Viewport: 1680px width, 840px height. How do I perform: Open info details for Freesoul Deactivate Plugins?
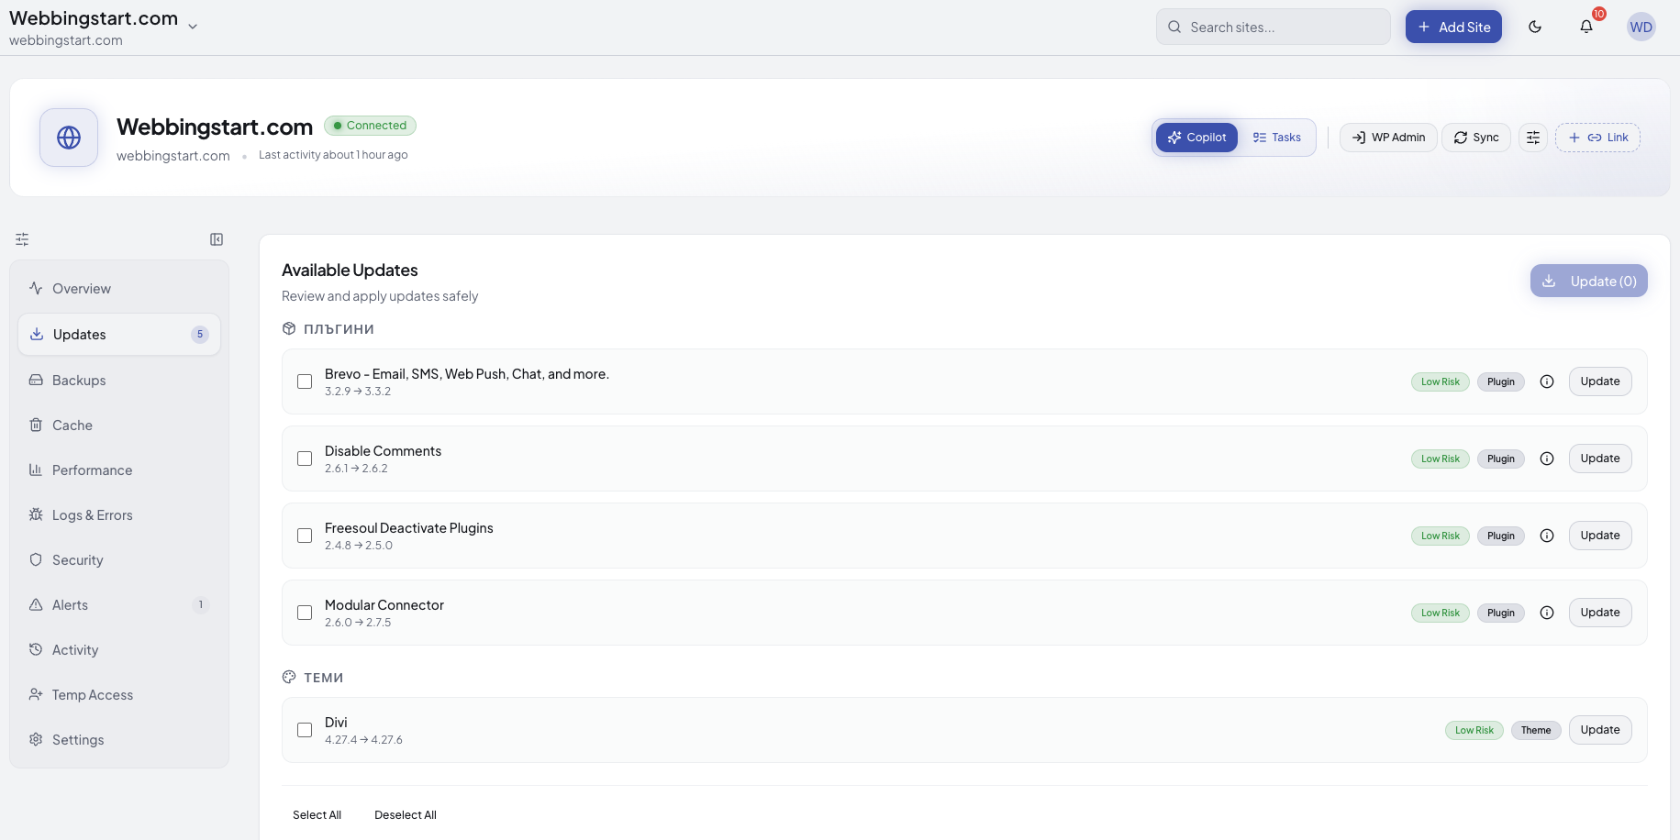pos(1547,536)
